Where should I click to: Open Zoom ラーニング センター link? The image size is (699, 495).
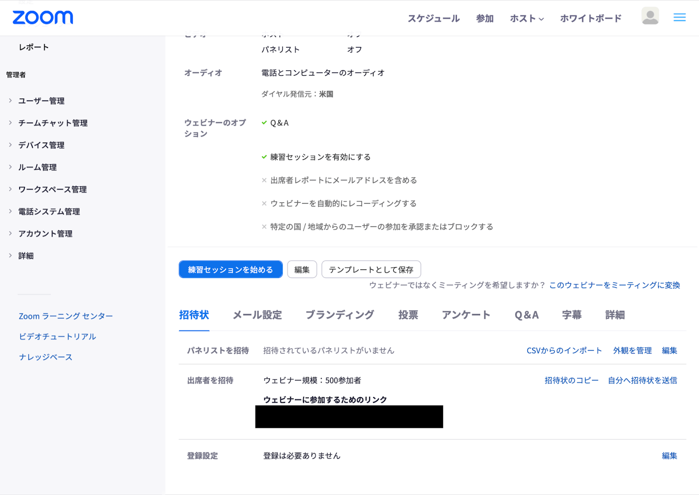tap(66, 316)
